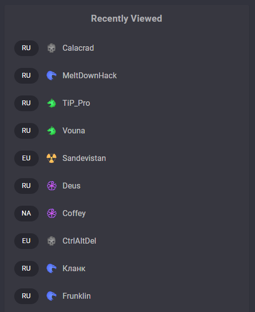The height and width of the screenshot is (312, 255).
Task: Click the green wolf icon next to Vouna
Action: pos(51,131)
